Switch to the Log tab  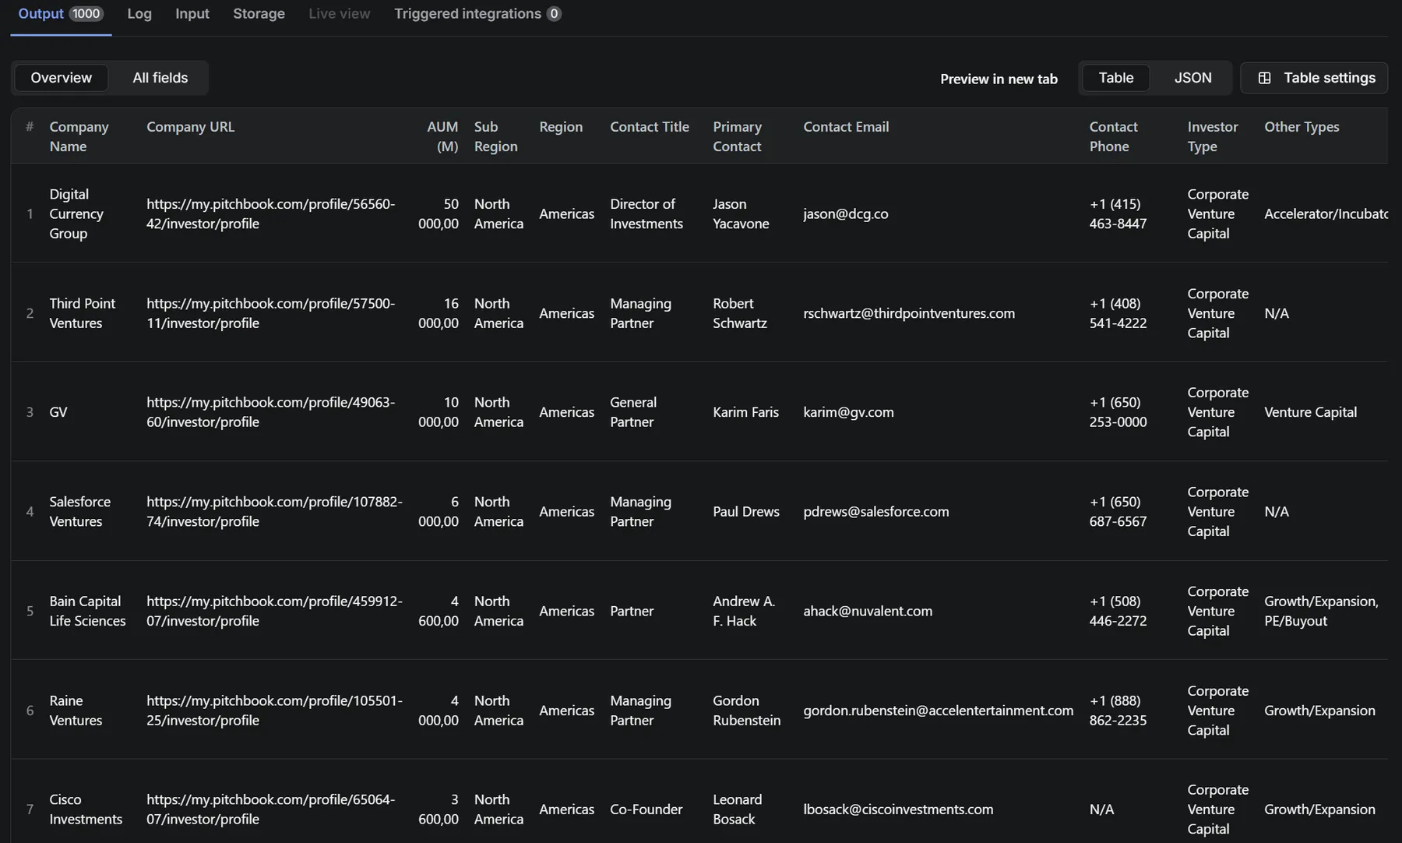[139, 14]
